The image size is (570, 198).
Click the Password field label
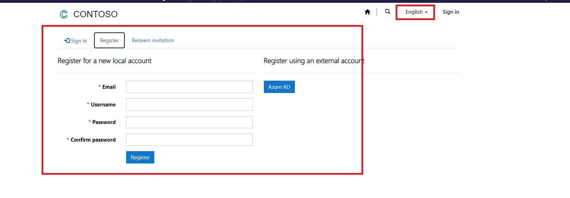coord(104,122)
